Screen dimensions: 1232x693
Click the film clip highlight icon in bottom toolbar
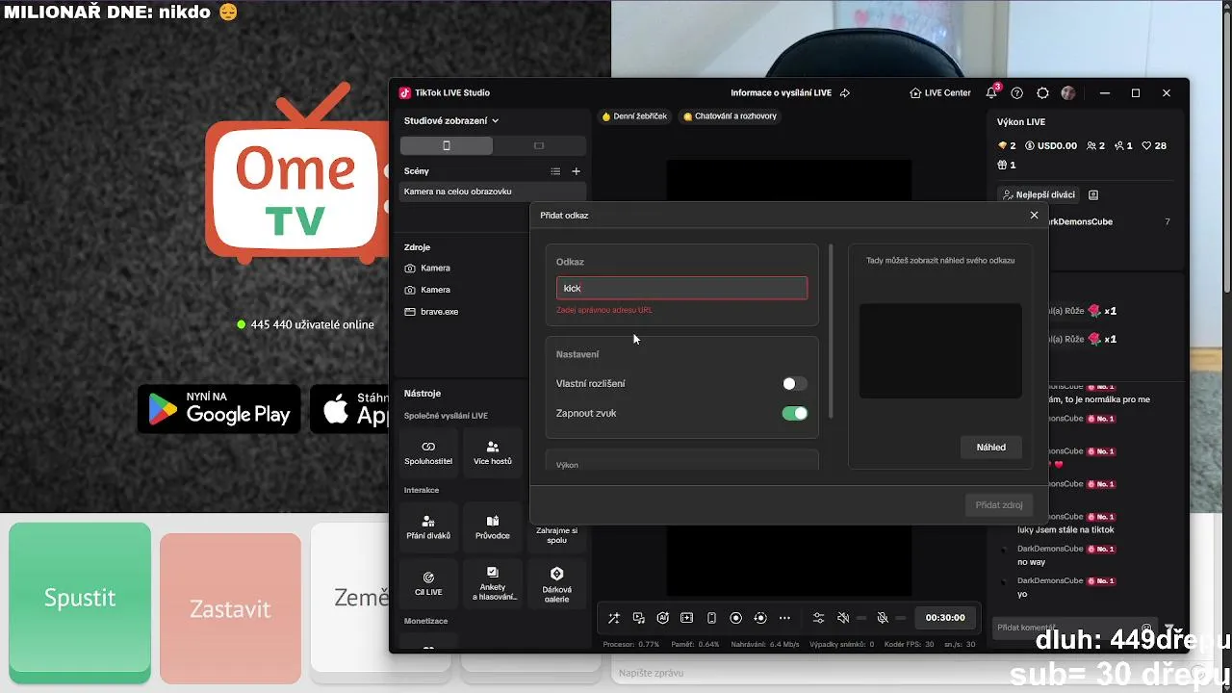[x=686, y=618]
